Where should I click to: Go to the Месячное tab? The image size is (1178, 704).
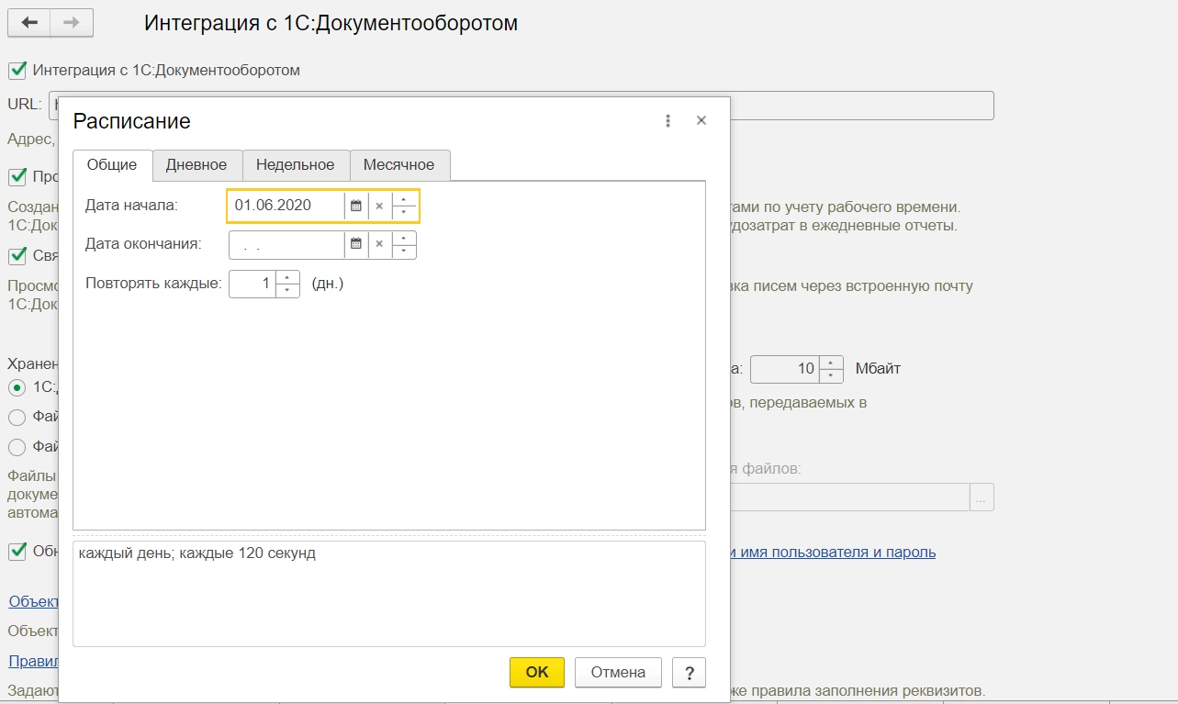[398, 165]
